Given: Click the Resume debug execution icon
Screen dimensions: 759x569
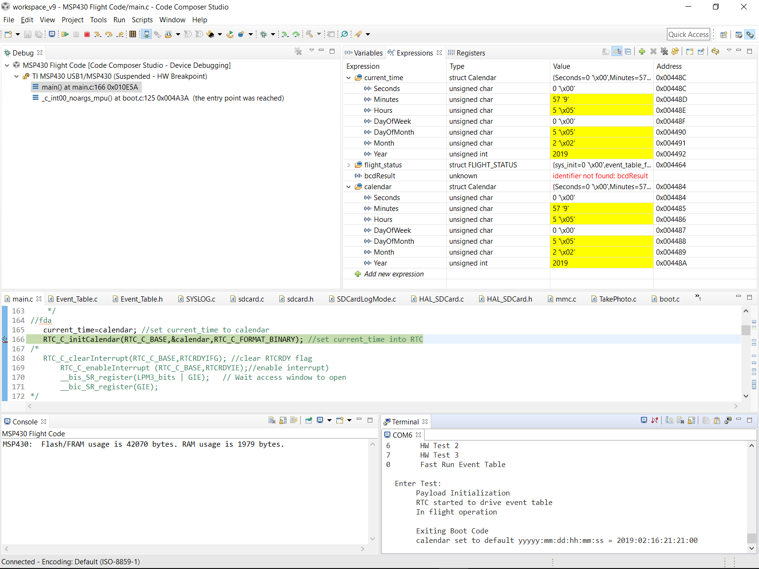Looking at the screenshot, I should [65, 34].
